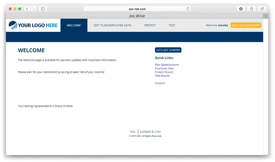The height and width of the screenshot is (162, 275).
Task: Open the FAQ footer link
Action: [x=132, y=132]
